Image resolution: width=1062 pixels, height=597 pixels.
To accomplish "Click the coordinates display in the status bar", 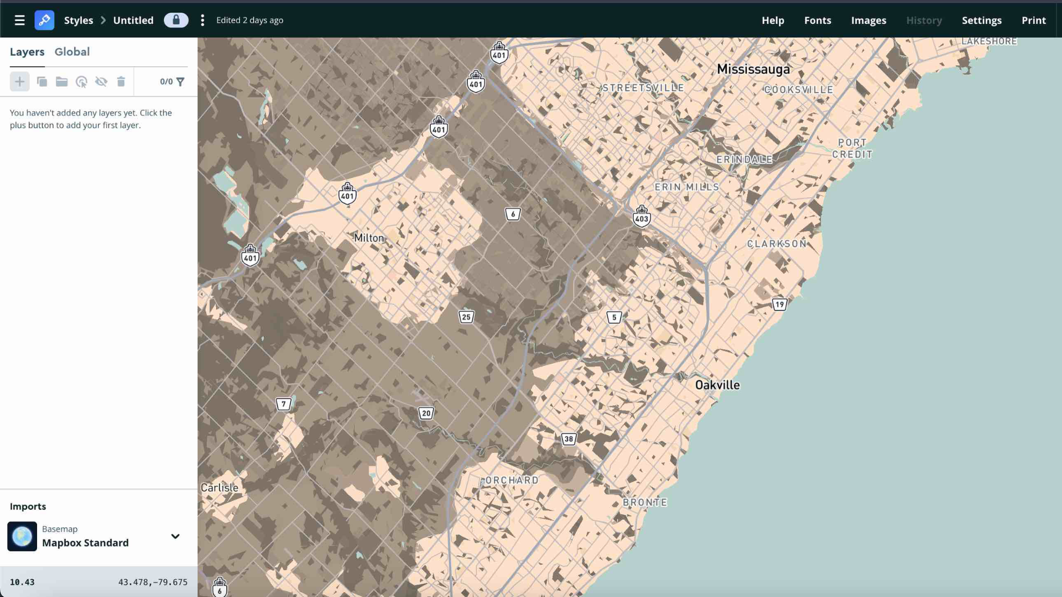I will coord(153,582).
